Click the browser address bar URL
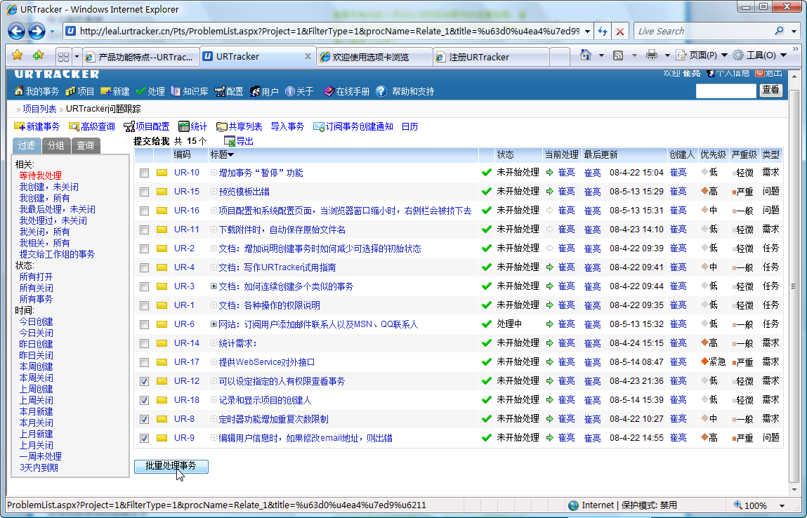This screenshot has width=807, height=518. pyautogui.click(x=329, y=32)
